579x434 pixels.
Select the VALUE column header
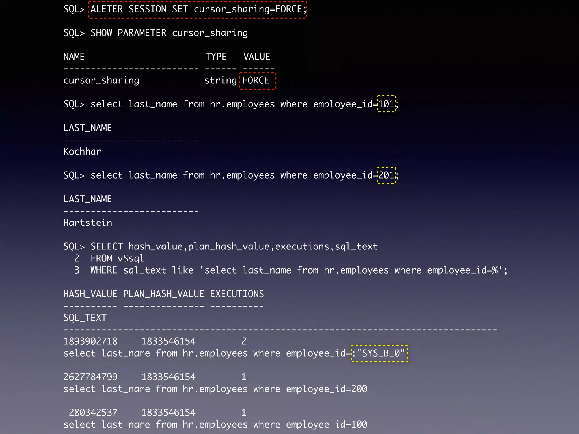click(x=257, y=57)
